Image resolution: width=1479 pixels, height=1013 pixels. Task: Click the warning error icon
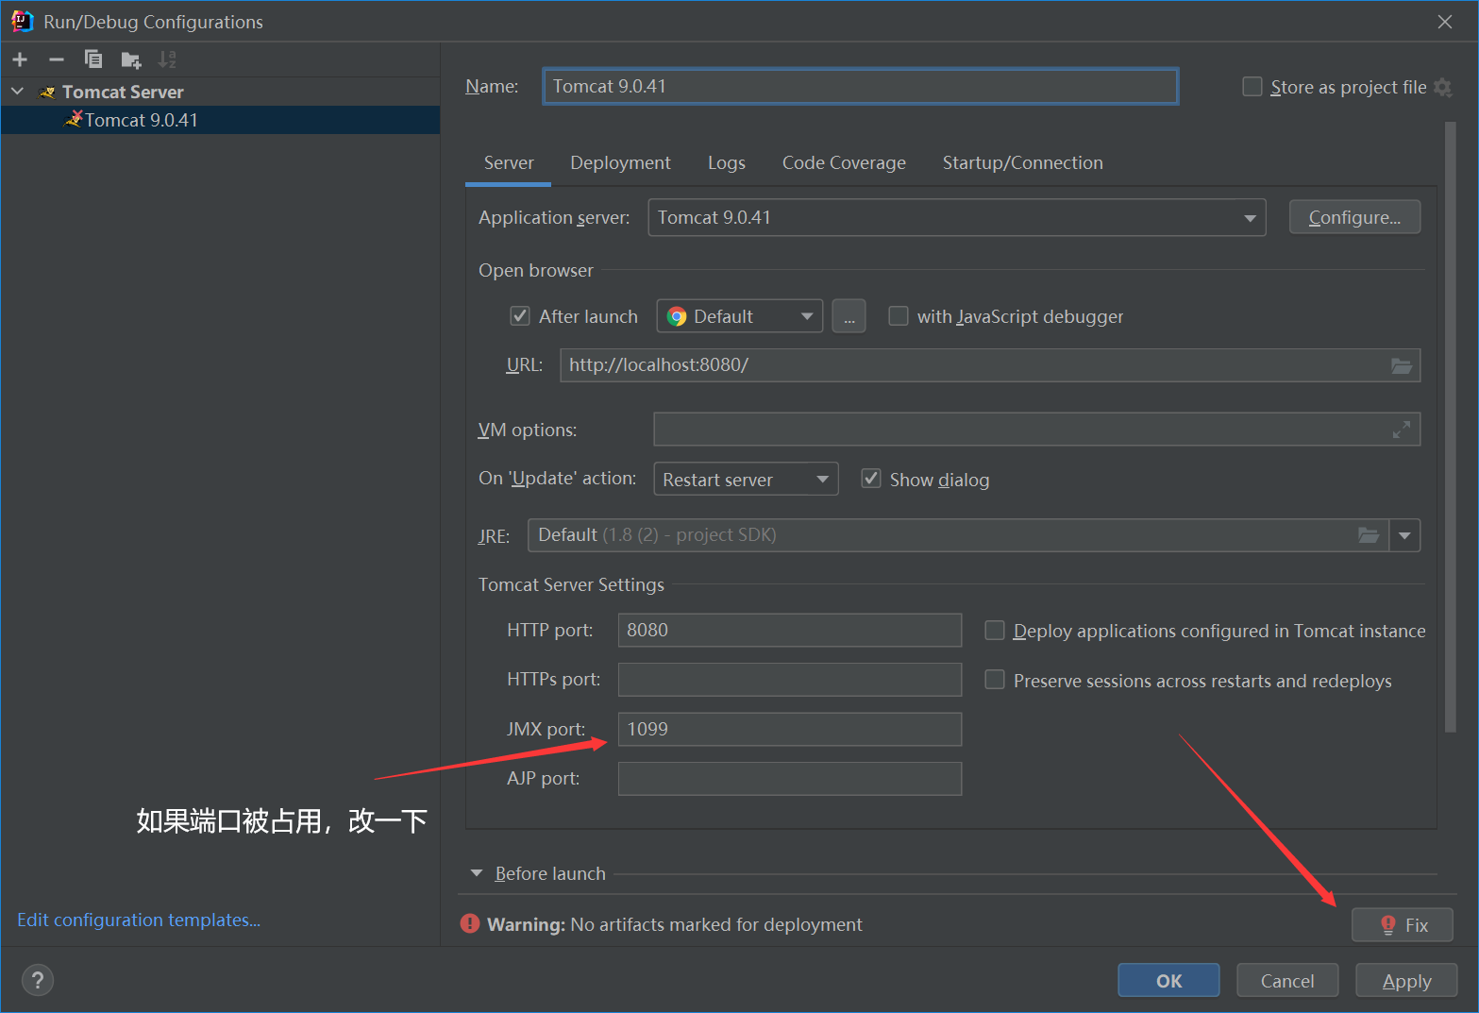(470, 924)
